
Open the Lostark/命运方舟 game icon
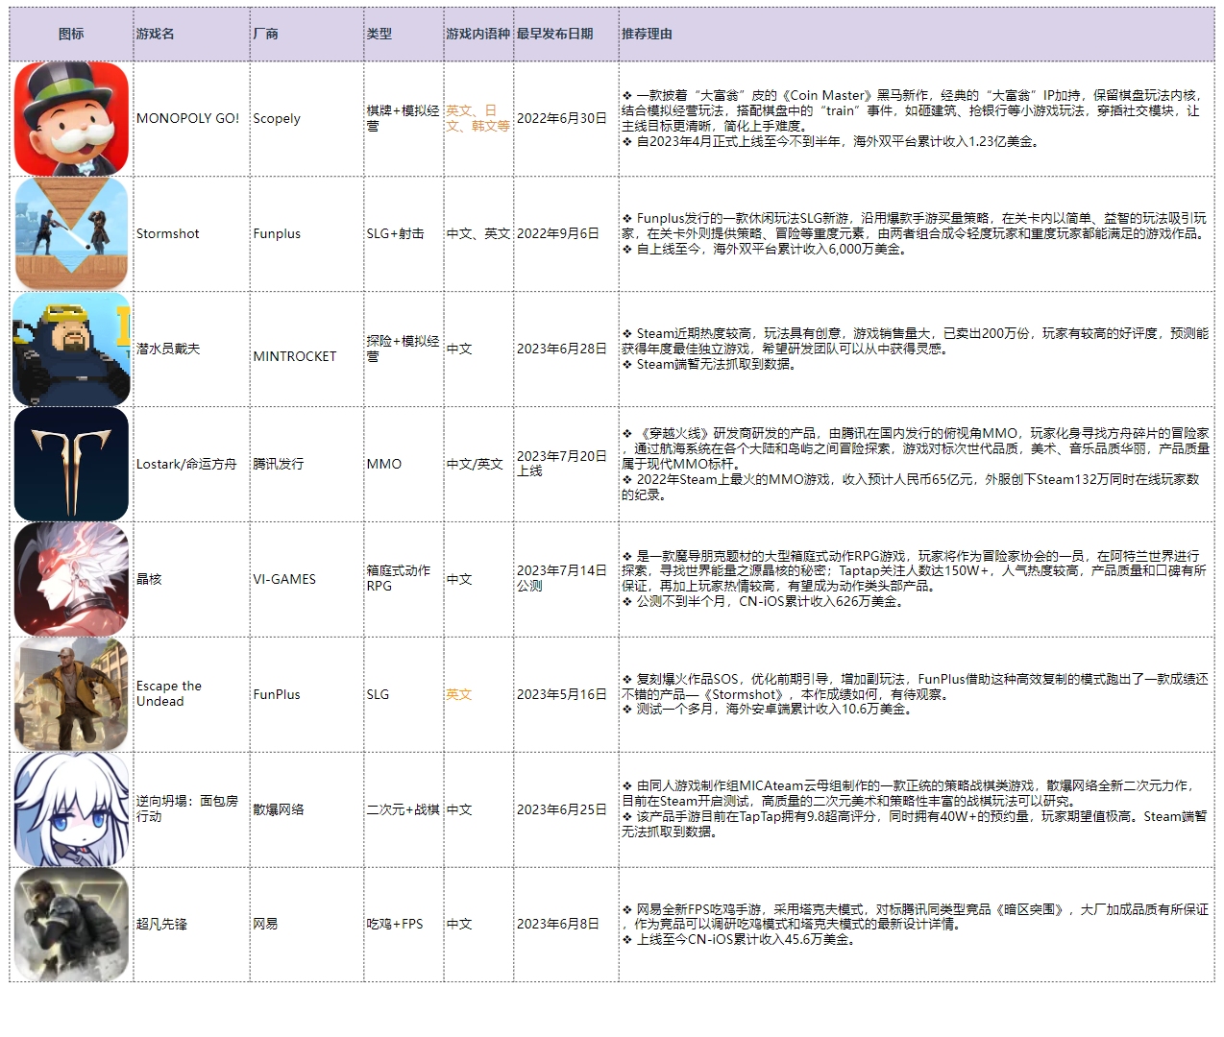coord(71,464)
